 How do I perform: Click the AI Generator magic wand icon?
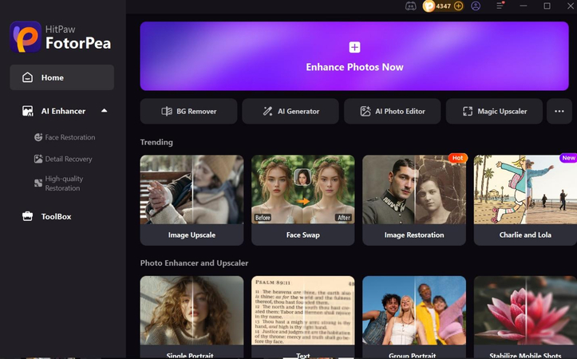267,111
